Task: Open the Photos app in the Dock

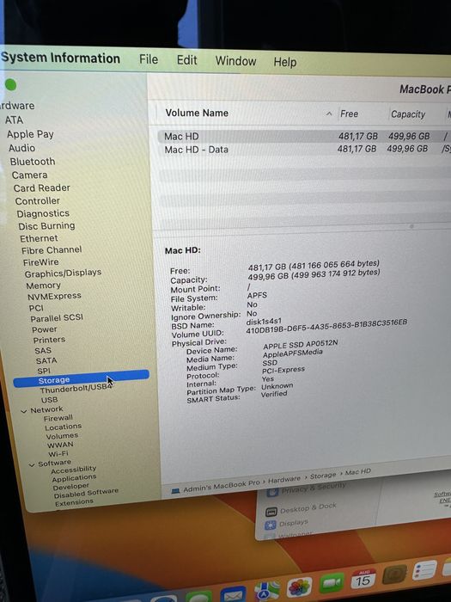Action: click(x=299, y=587)
